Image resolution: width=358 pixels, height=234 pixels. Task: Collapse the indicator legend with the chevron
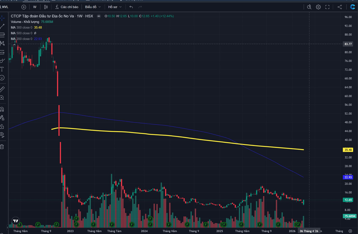pyautogui.click(x=14, y=45)
